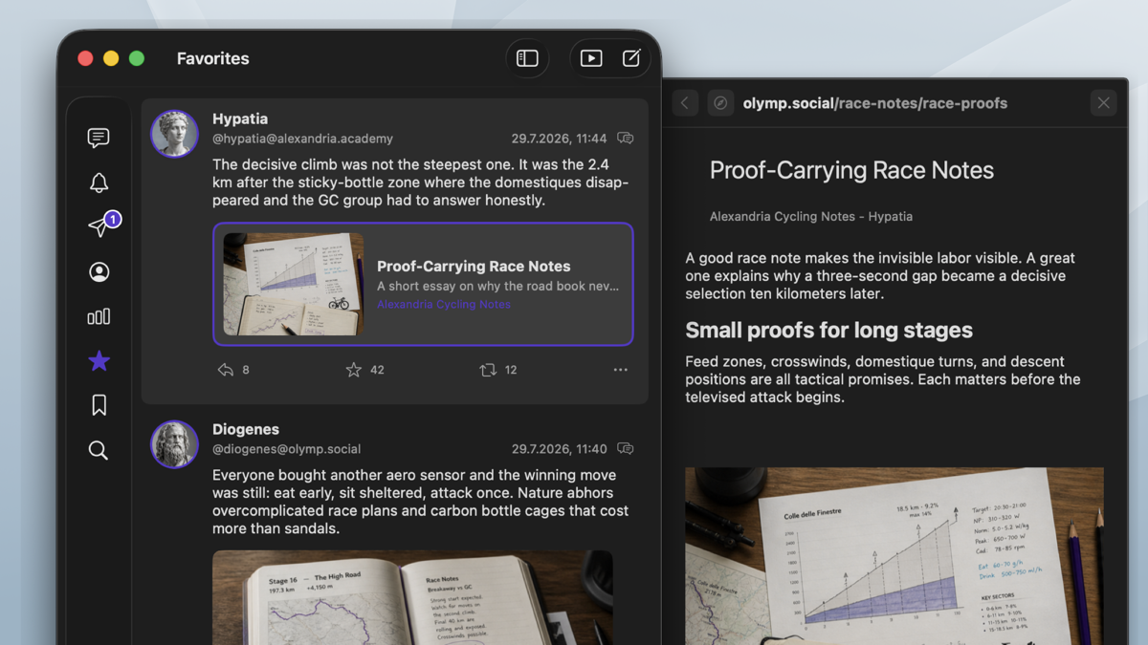Click the @hypatia@alexandria.academy handle
This screenshot has width=1148, height=645.
(x=302, y=139)
